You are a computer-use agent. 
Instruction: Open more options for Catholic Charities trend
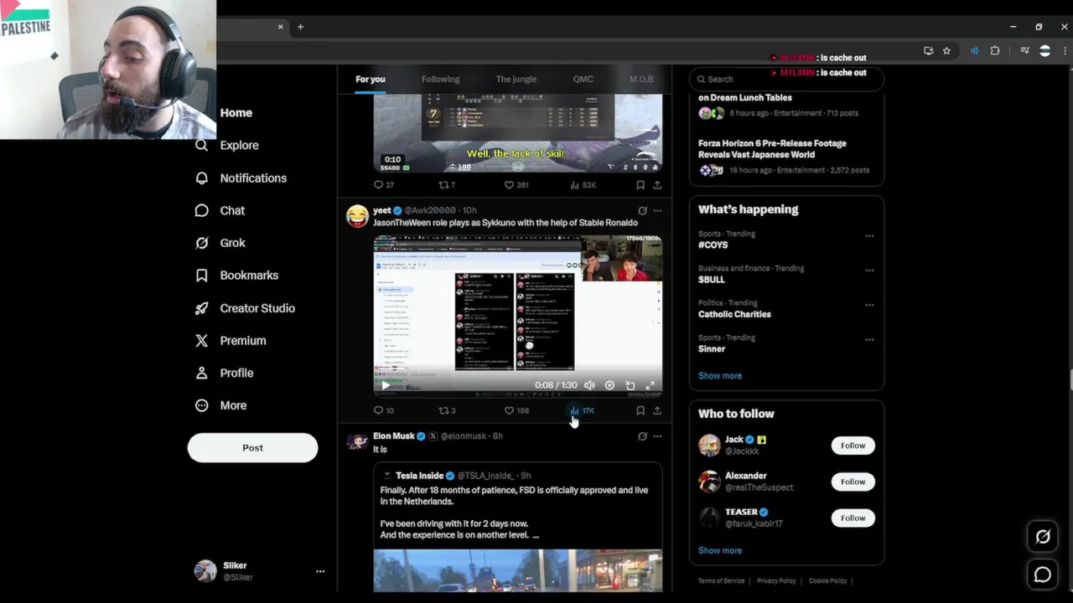[x=869, y=305]
